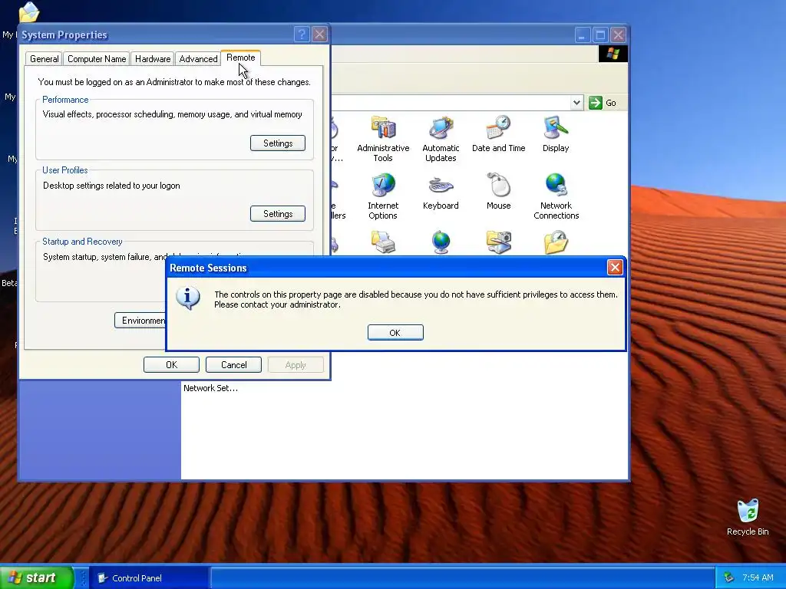
Task: Open Internet Options icon
Action: pyautogui.click(x=383, y=196)
